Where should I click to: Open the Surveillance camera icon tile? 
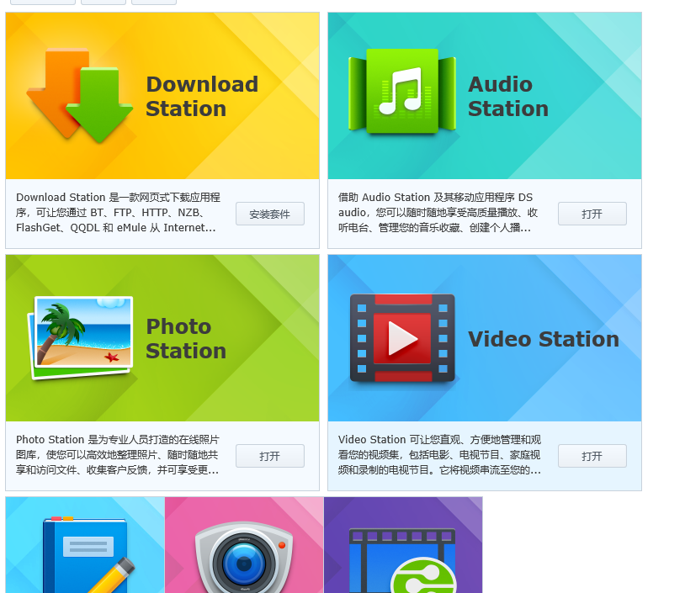pyautogui.click(x=244, y=545)
